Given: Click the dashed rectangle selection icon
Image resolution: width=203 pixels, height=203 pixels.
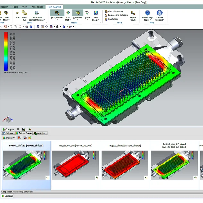Looking at the screenshot, I should (20, 27).
